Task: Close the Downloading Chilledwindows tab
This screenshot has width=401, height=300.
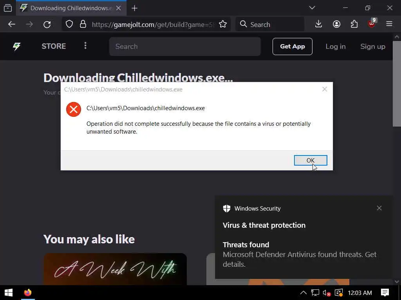Action: 118,8
